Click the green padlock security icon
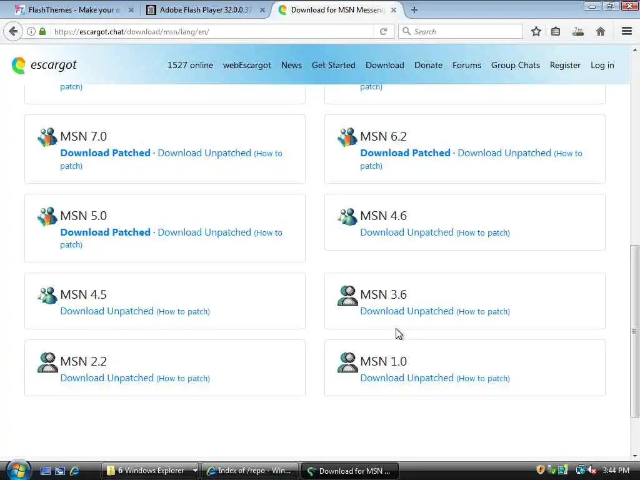Screen dimensions: 640x480 tap(42, 31)
